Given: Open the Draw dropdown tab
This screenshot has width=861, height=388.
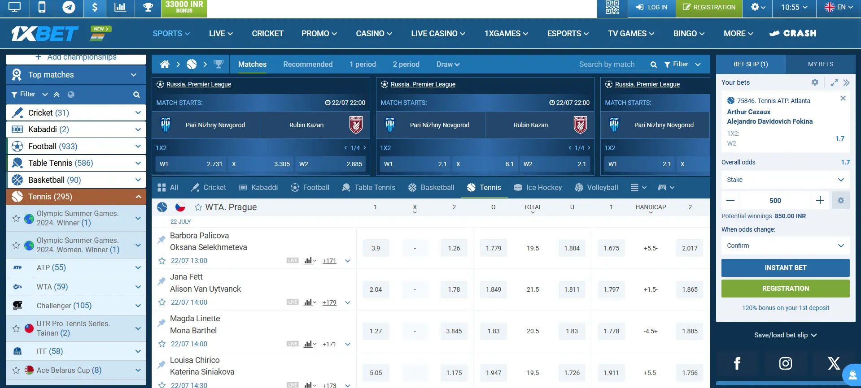Looking at the screenshot, I should click(448, 65).
